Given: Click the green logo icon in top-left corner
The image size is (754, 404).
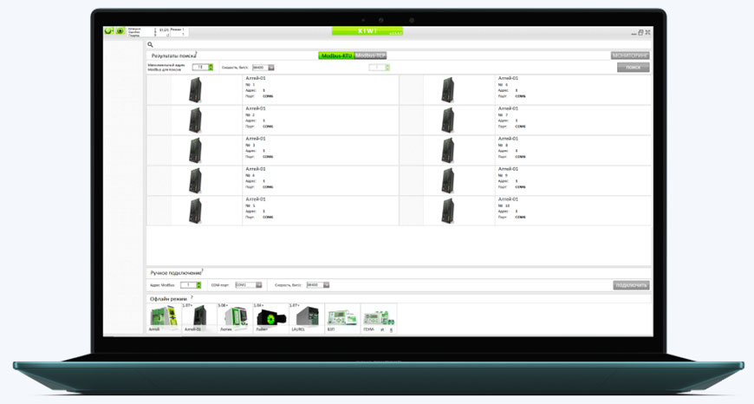Looking at the screenshot, I should click(108, 31).
